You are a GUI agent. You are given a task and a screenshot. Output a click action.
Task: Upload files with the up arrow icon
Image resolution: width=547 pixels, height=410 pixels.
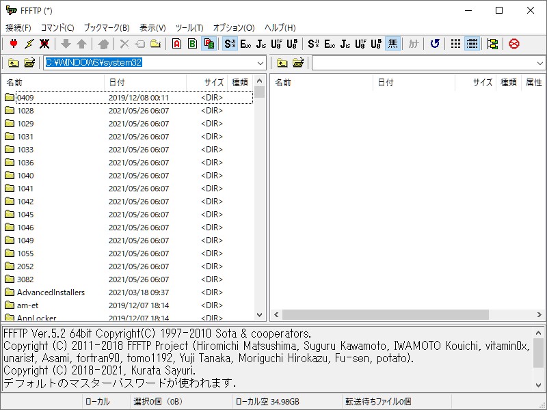(x=81, y=43)
